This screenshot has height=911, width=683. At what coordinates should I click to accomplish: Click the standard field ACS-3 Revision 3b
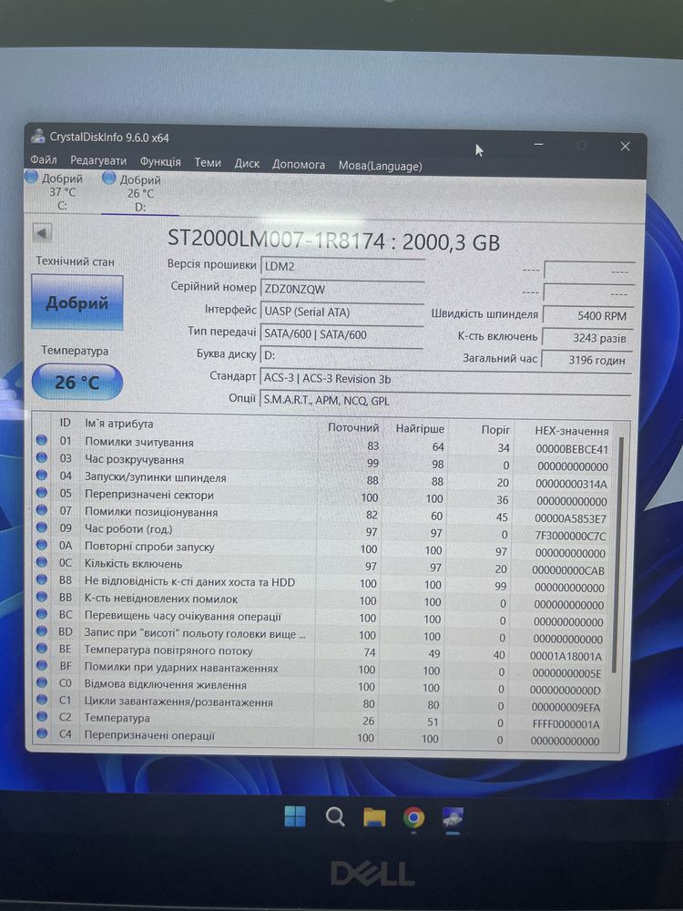click(445, 379)
